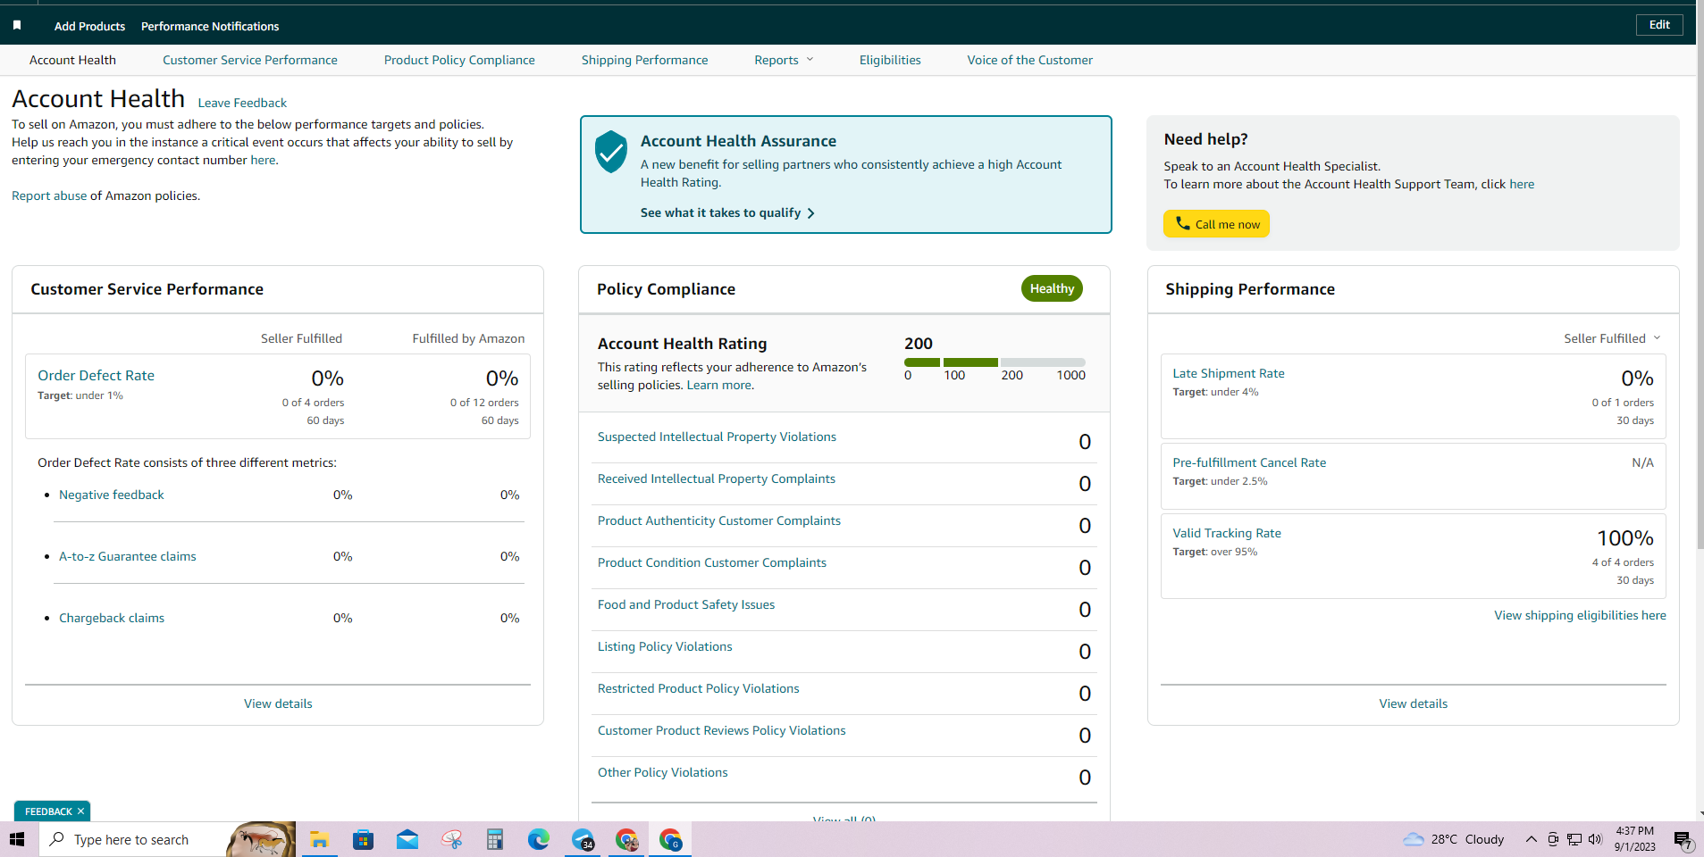Open the Leave Feedback link

[242, 103]
